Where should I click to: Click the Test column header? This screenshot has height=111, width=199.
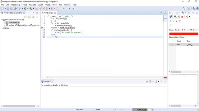188,41
